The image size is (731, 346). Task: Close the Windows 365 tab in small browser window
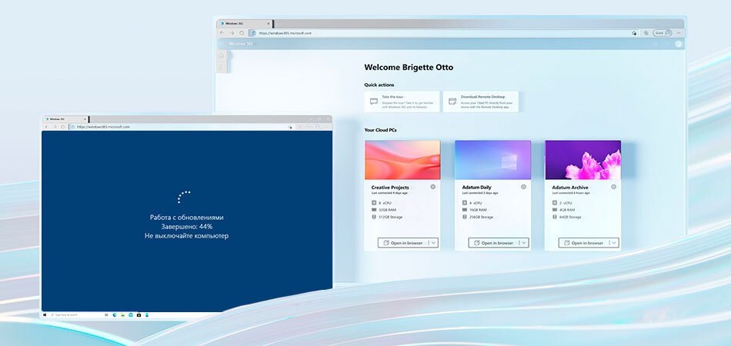(x=85, y=119)
